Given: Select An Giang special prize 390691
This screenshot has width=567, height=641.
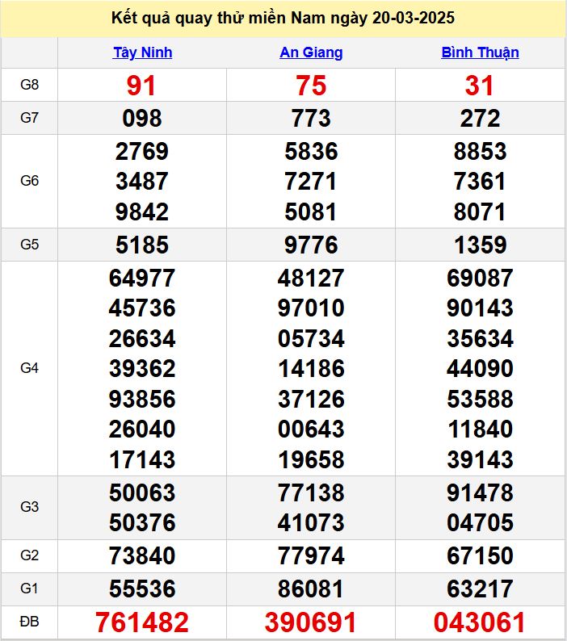Looking at the screenshot, I should click(x=310, y=622).
